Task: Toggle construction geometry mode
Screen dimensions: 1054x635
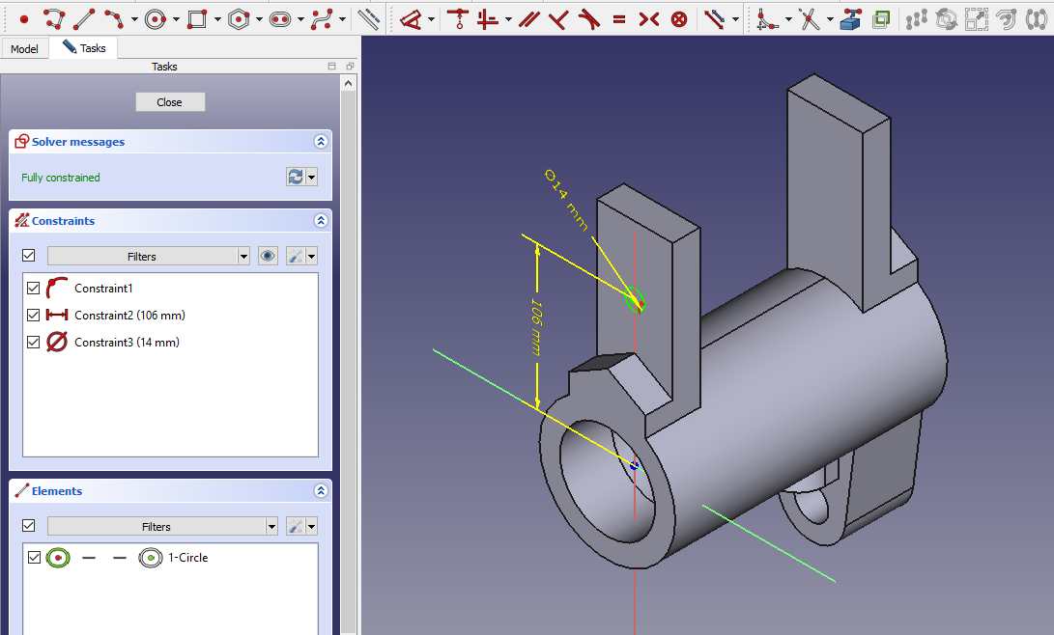Action: coord(368,18)
